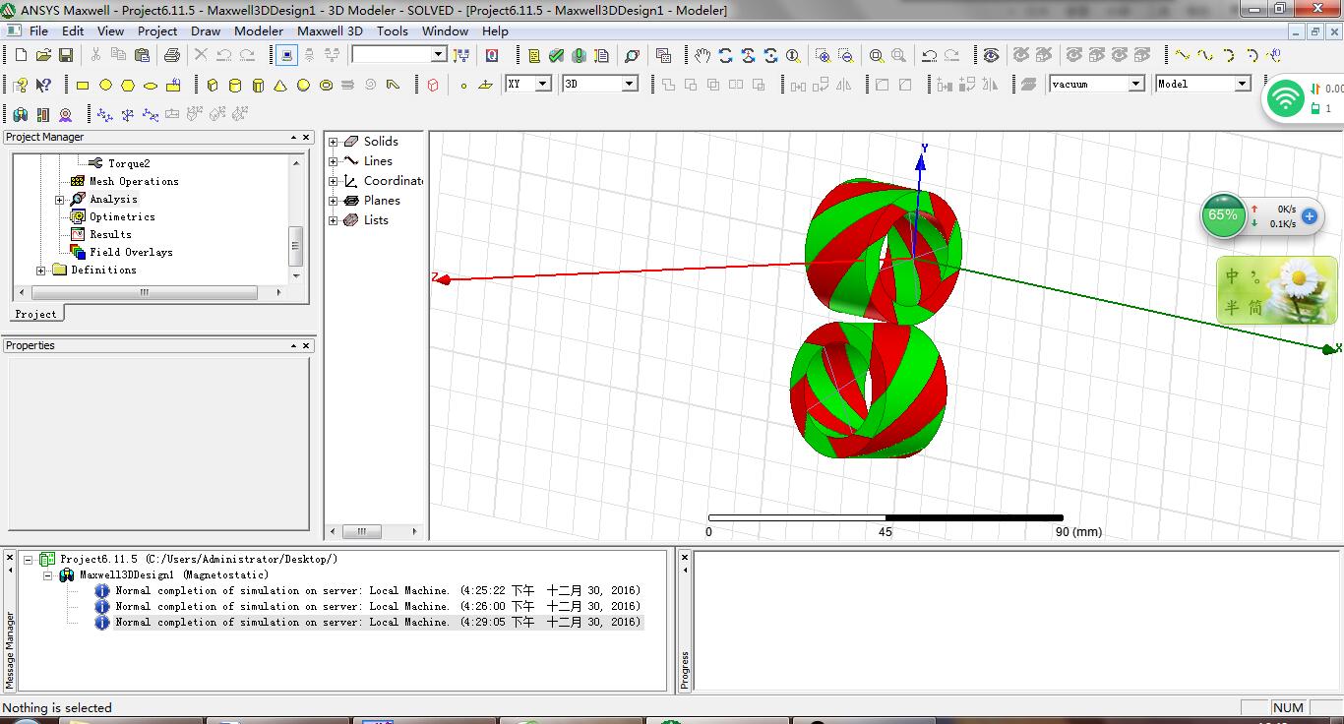Screen dimensions: 1344x724
Task: Click the Project Manager horizontal scrollbar
Action: [144, 292]
